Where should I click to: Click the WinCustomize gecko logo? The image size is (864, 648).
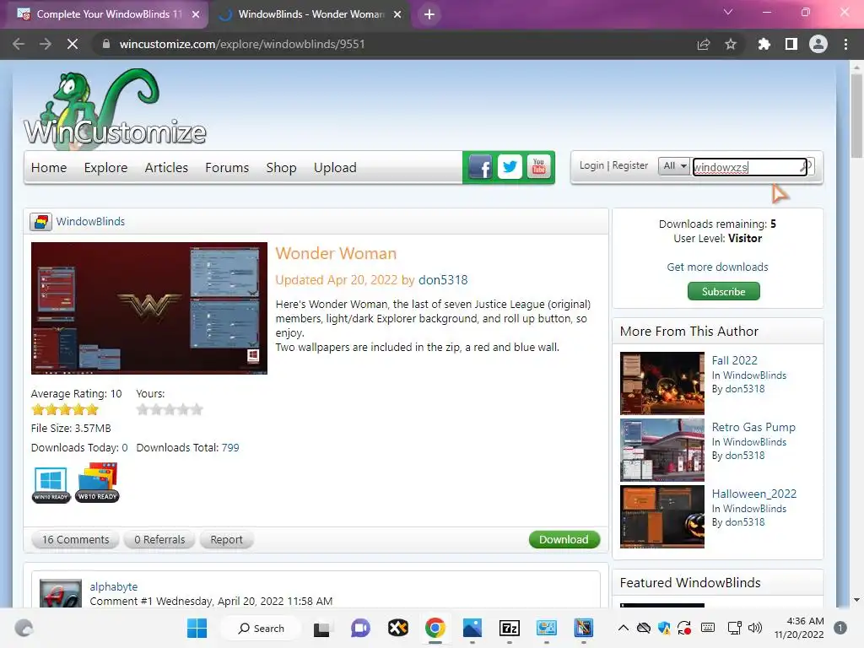tap(115, 109)
